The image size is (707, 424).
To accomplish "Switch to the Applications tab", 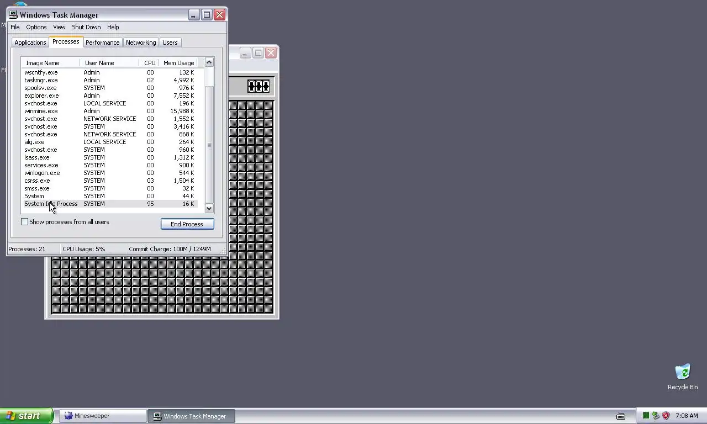I will (30, 43).
